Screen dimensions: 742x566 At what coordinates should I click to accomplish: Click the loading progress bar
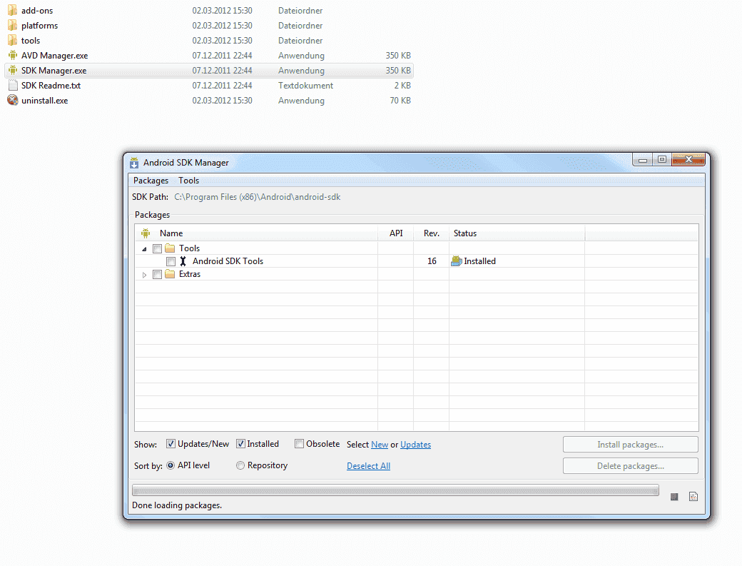[x=395, y=490]
